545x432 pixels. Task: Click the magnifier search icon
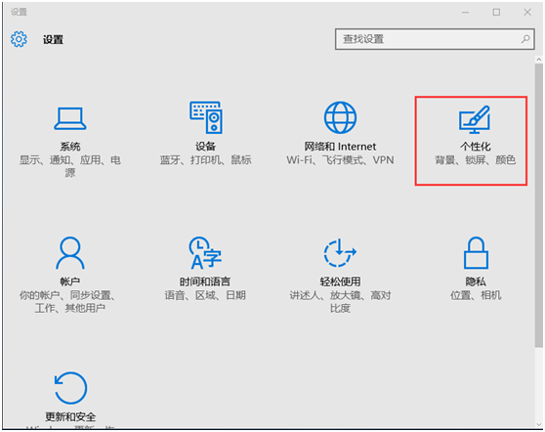point(525,39)
